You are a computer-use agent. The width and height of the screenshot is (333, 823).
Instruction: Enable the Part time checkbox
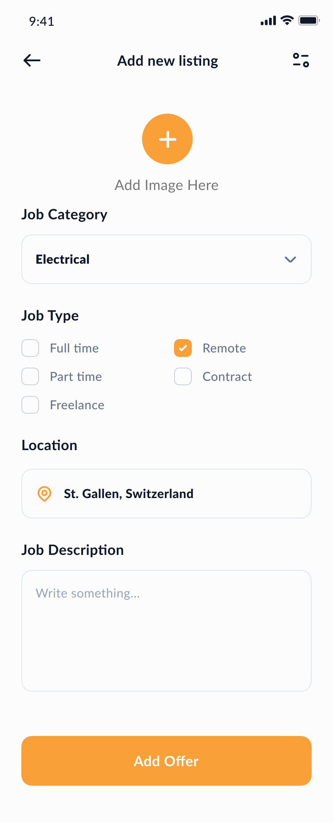[x=30, y=376]
